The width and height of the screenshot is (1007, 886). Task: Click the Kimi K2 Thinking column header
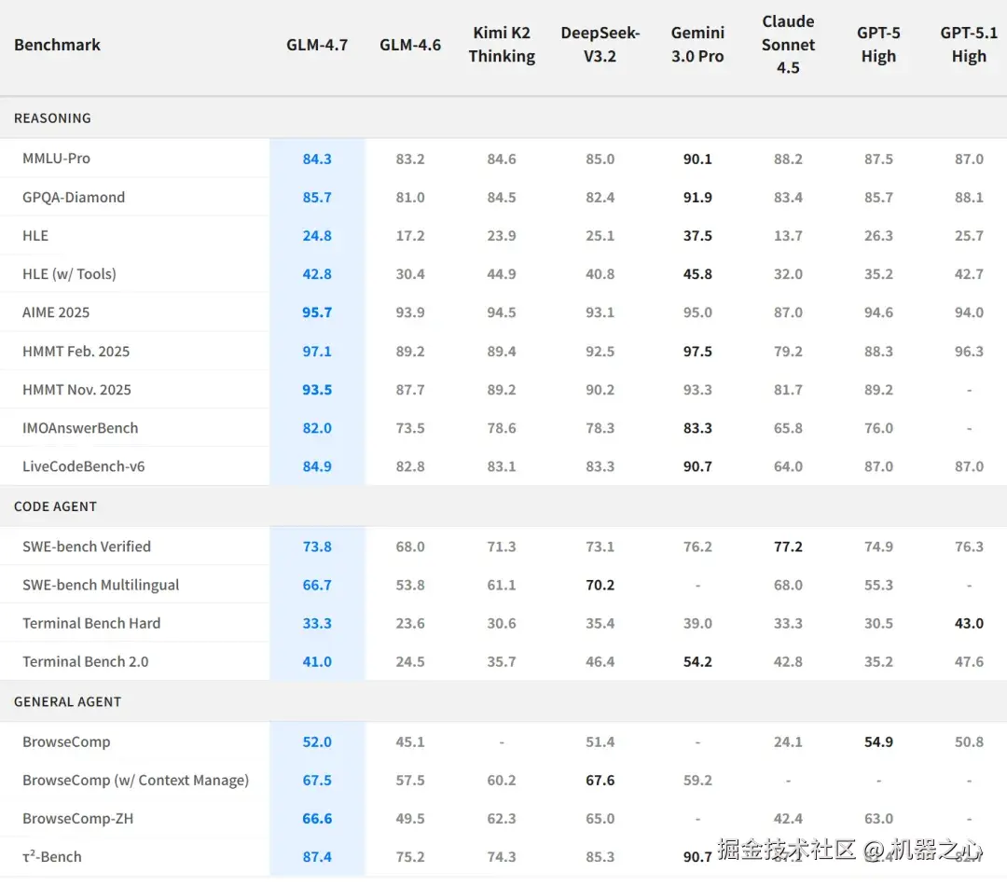point(502,45)
